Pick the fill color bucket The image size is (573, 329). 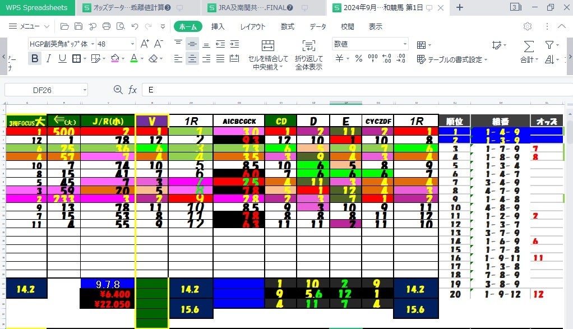point(115,58)
